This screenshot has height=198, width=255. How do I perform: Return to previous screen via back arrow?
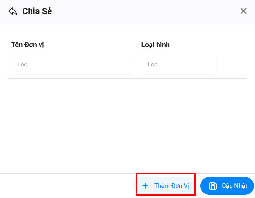13,12
